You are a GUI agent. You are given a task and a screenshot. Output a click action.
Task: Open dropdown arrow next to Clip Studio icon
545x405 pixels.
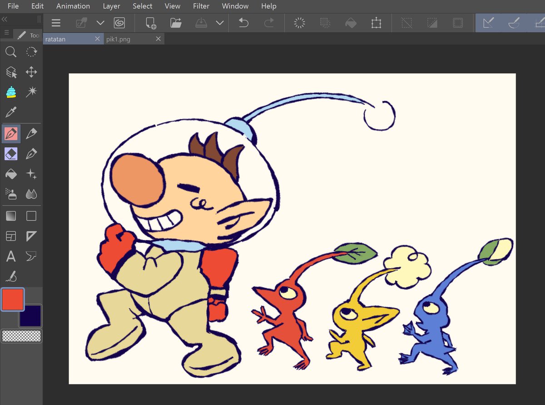[x=100, y=23]
